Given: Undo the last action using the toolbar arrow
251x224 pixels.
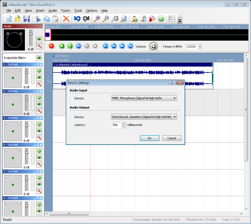Looking at the screenshot, I should 77,19.
